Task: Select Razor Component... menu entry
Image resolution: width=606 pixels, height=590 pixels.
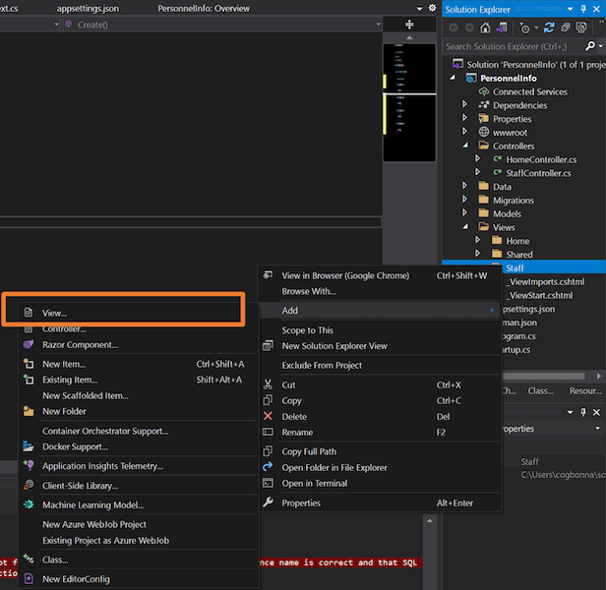Action: (x=80, y=345)
